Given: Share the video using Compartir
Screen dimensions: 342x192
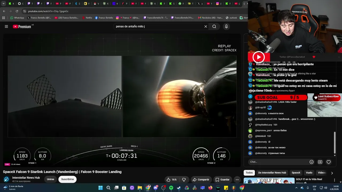Looking at the screenshot, I should coord(201,179).
